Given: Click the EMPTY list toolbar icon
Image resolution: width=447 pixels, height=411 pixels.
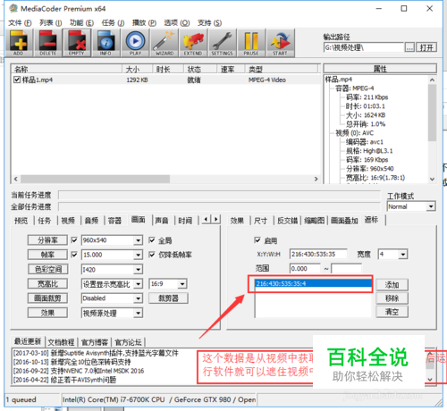Looking at the screenshot, I should tap(76, 43).
